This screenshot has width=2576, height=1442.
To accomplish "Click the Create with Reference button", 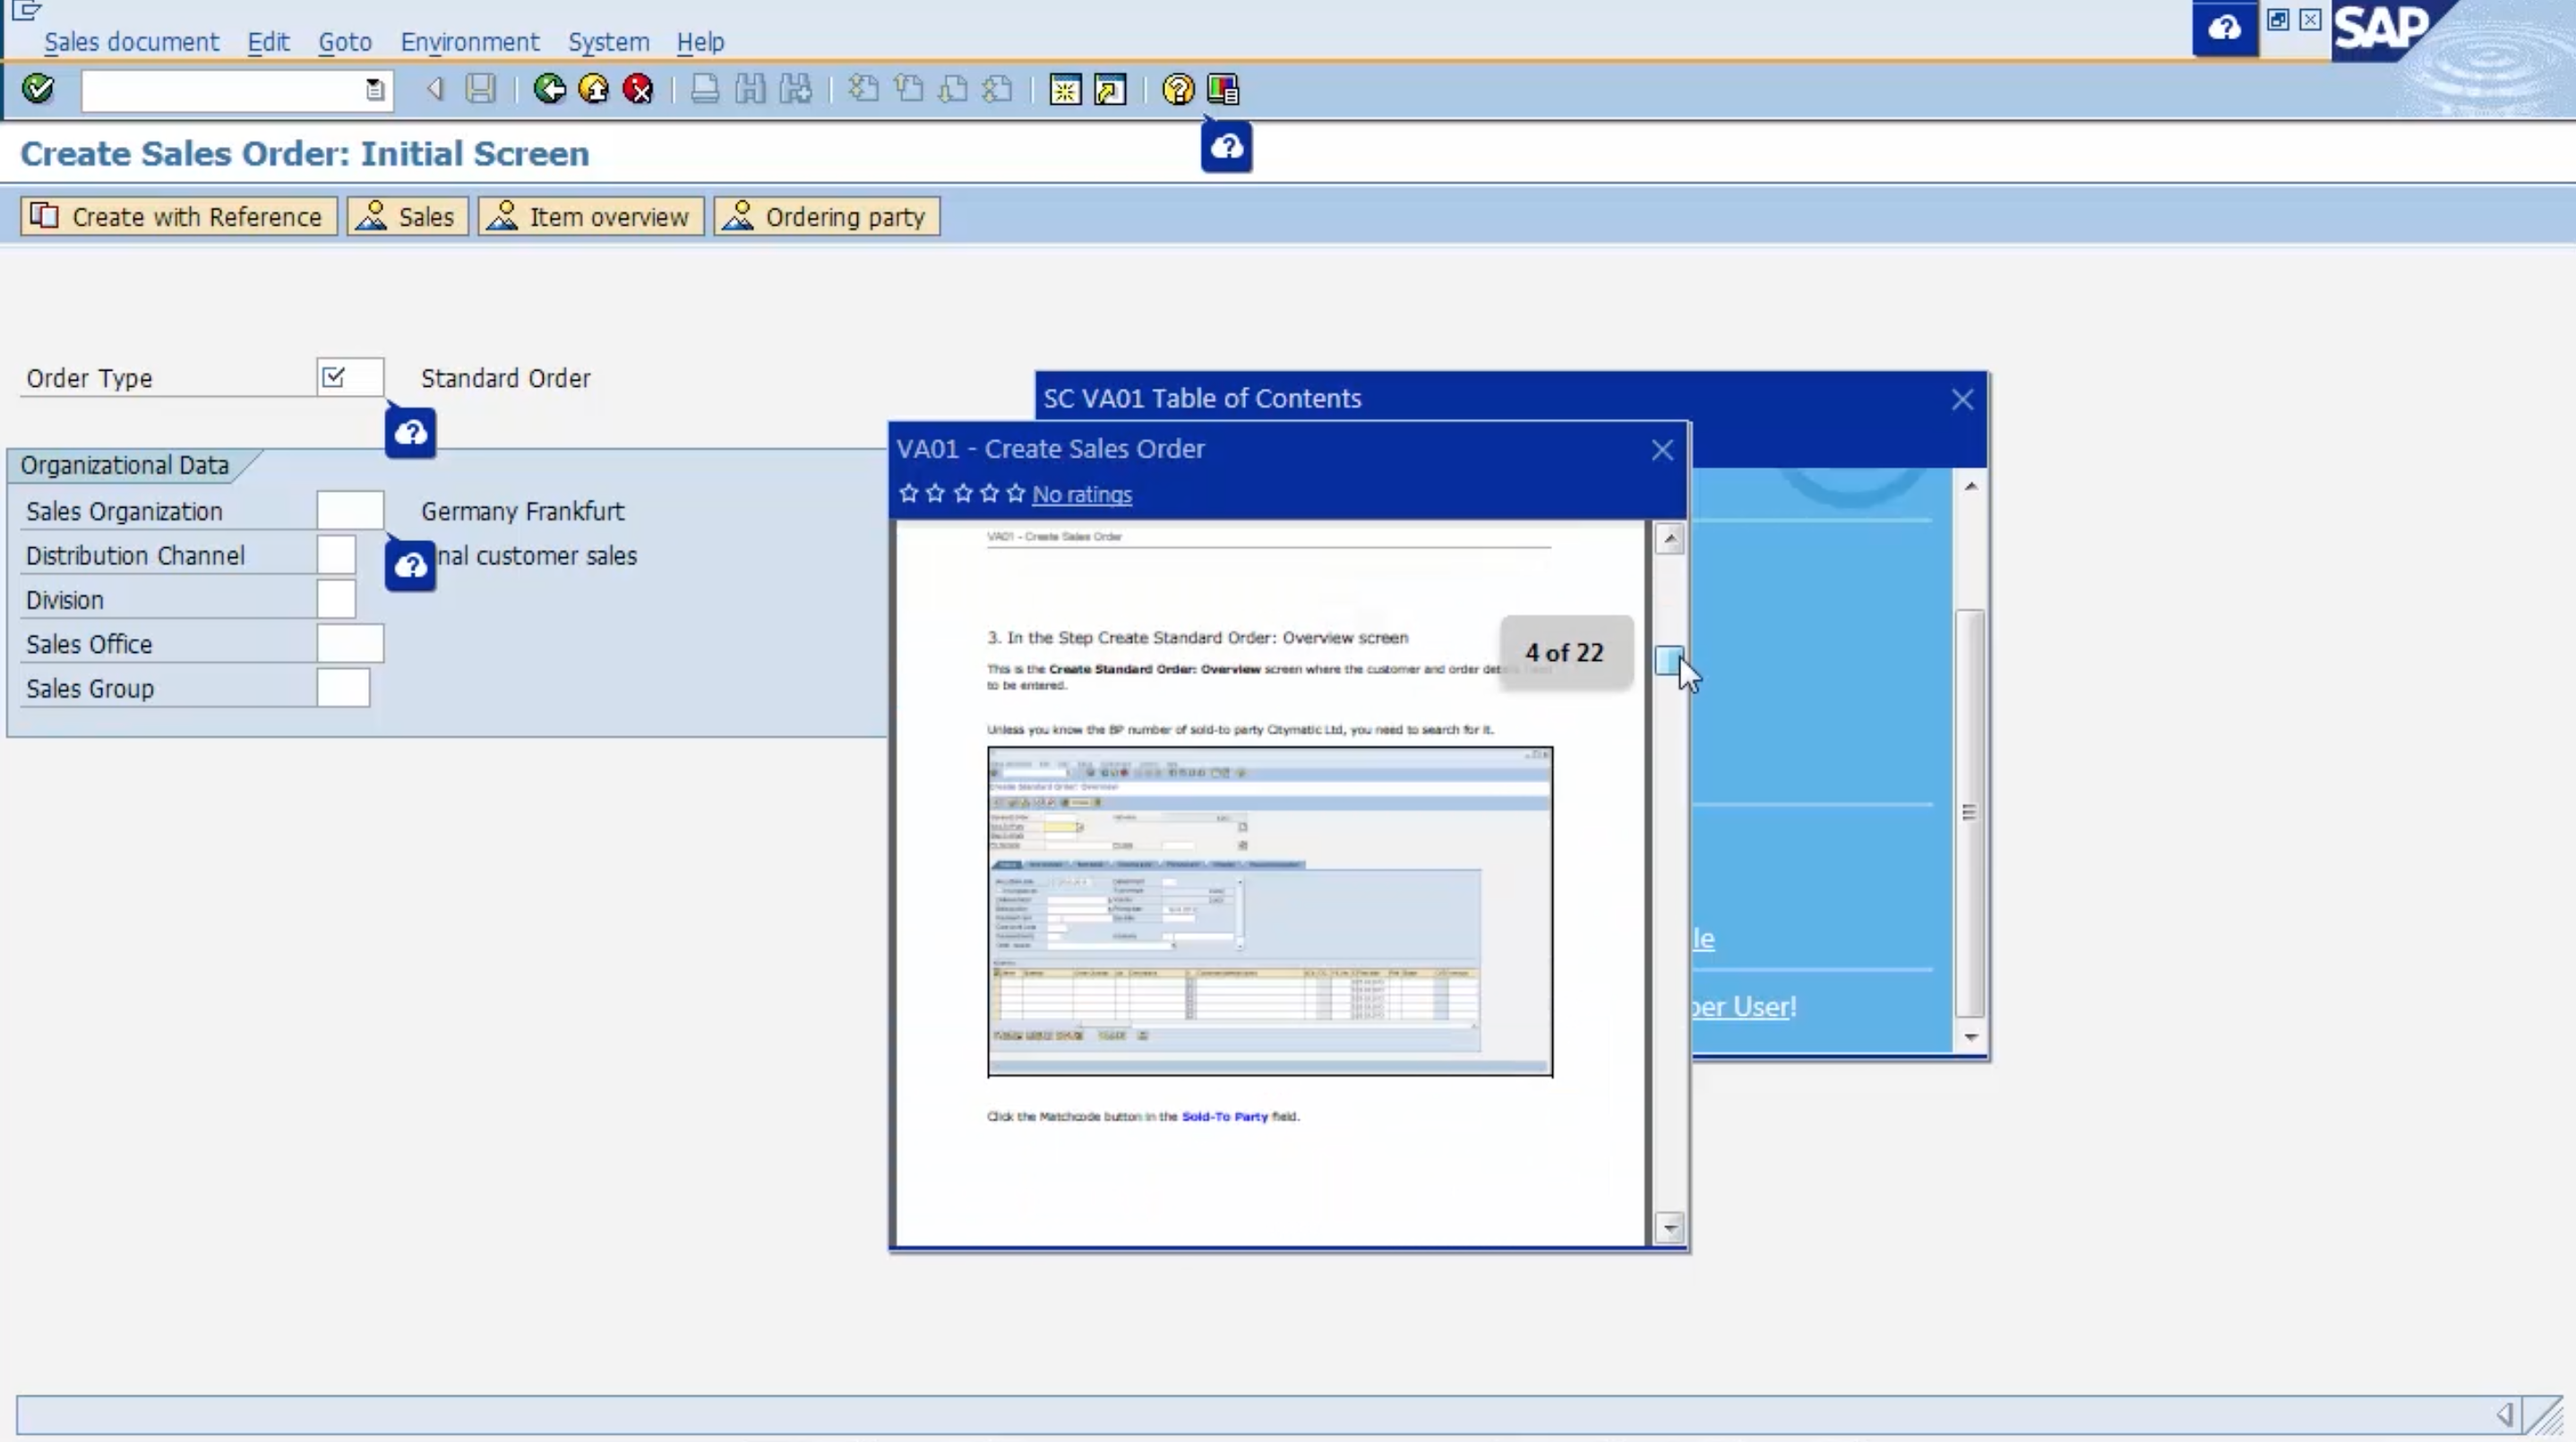I will [178, 216].
